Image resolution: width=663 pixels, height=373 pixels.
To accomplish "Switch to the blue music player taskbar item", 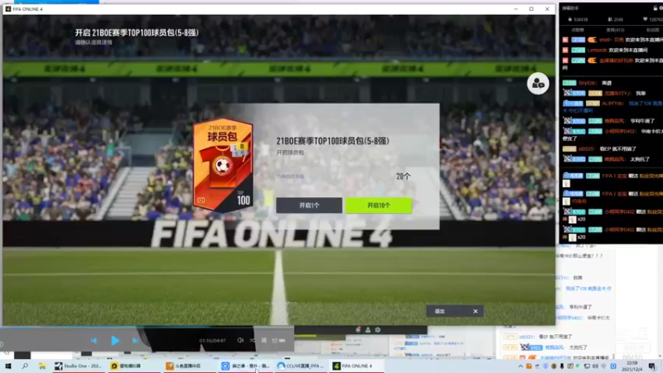I will (x=246, y=366).
